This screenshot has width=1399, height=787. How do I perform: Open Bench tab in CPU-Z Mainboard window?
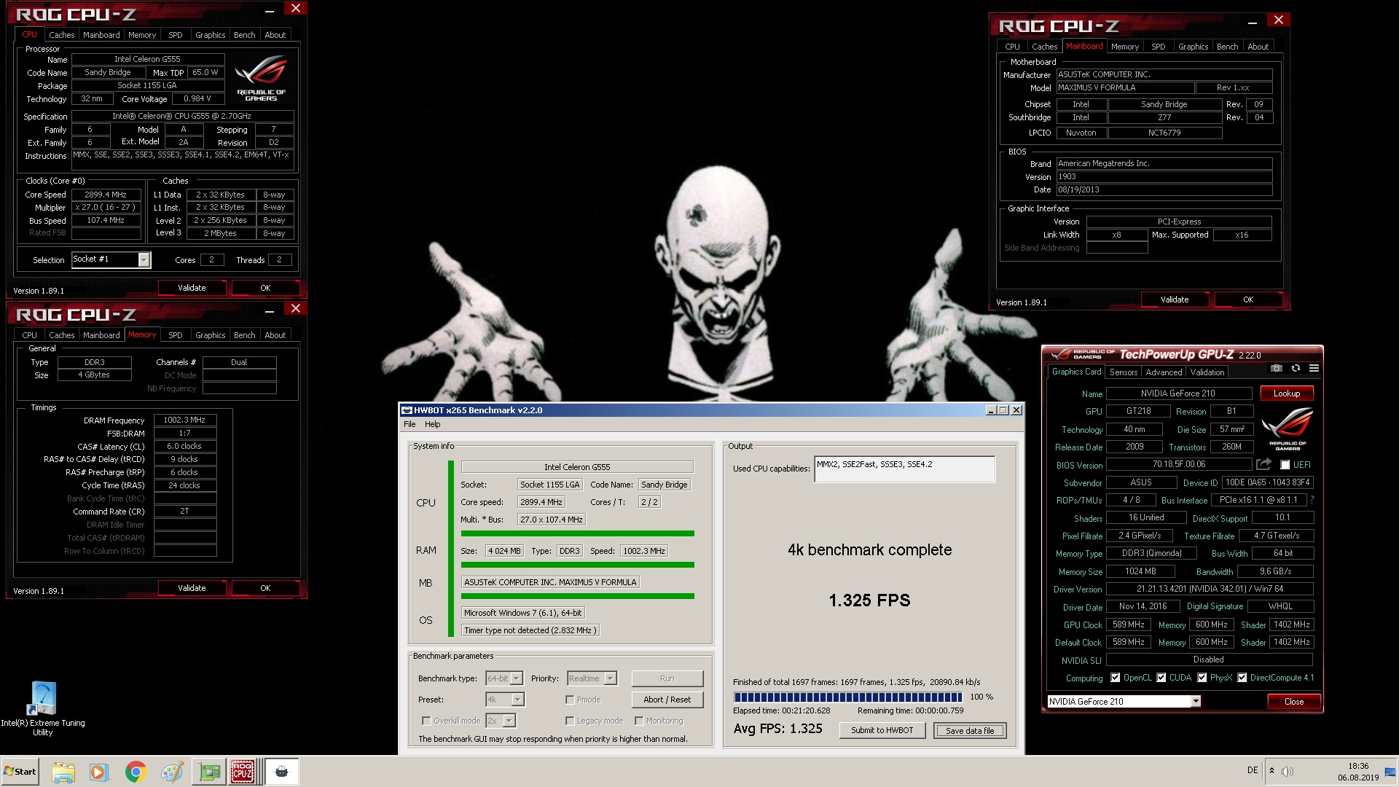(x=1227, y=47)
